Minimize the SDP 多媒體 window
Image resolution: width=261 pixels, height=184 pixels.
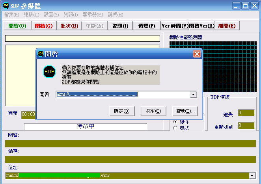[236, 6]
